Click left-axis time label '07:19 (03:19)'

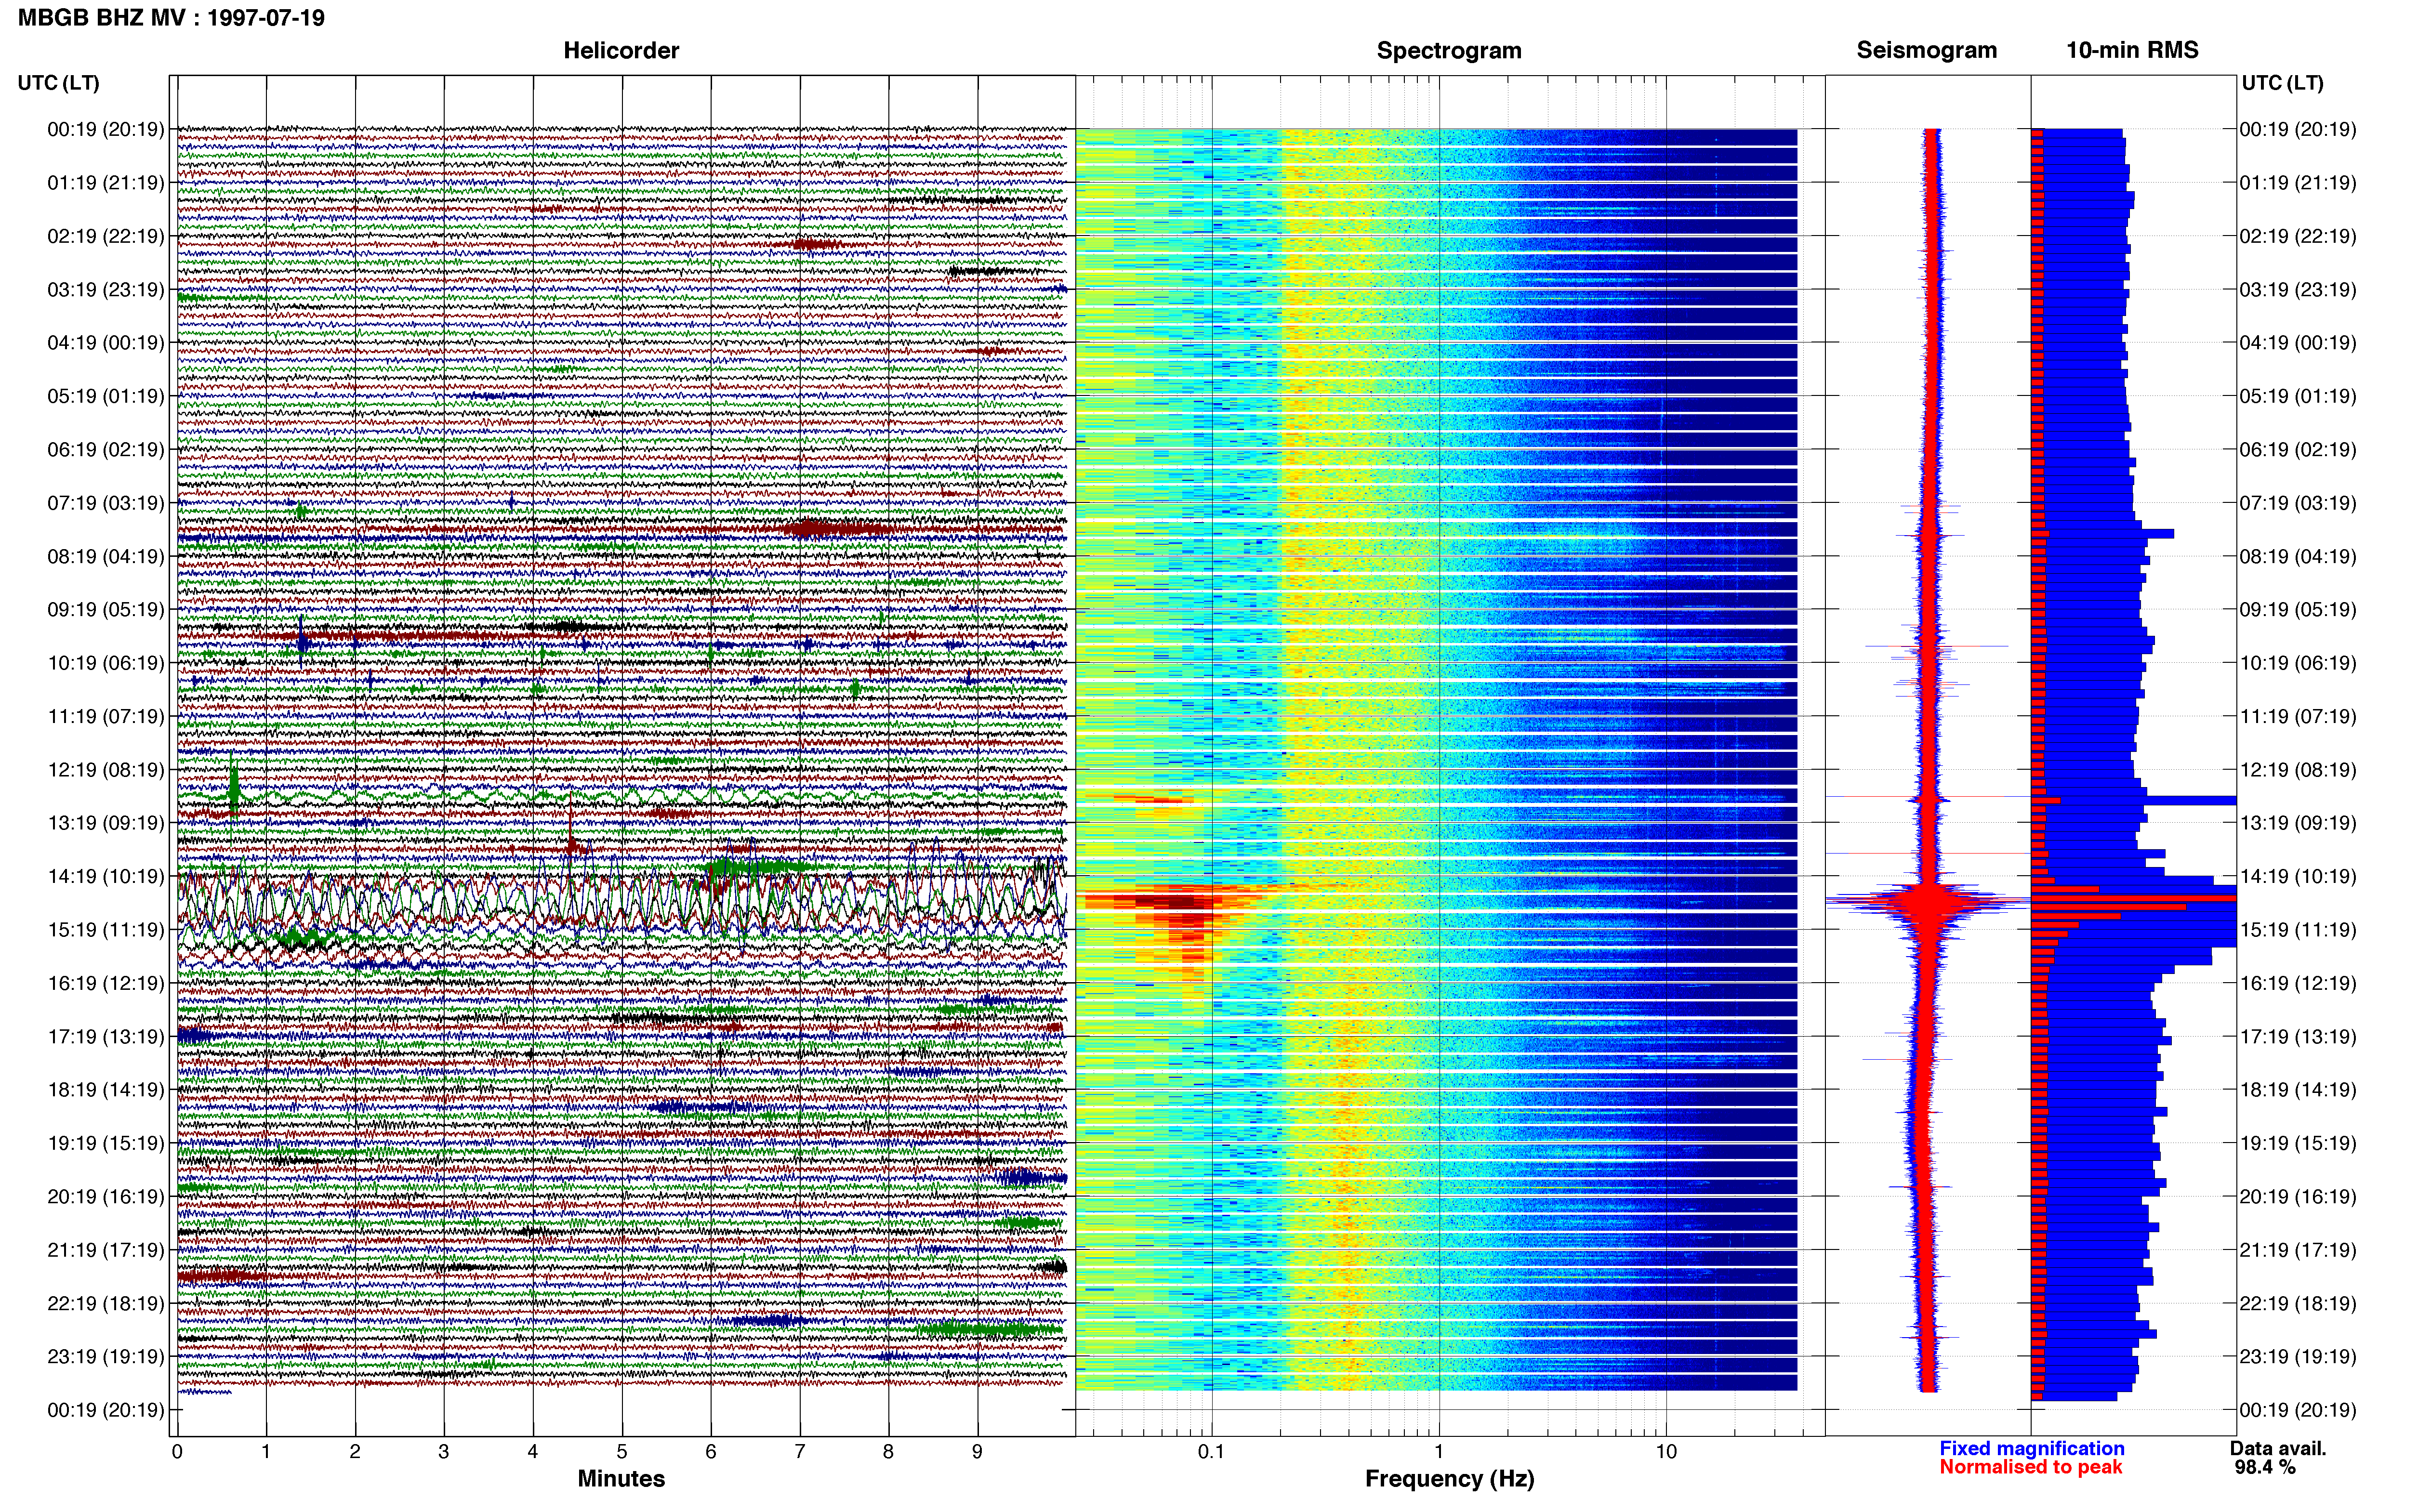click(106, 503)
